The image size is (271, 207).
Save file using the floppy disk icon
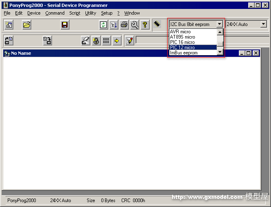tap(64, 25)
